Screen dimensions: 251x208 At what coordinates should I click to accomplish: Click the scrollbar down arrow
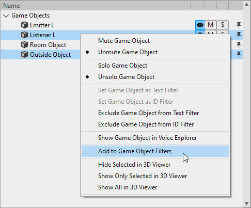(x=246, y=203)
